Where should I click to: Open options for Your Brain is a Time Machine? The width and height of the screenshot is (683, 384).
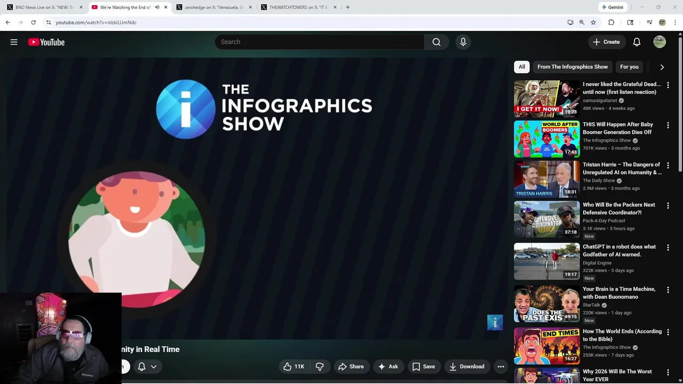coord(668,290)
